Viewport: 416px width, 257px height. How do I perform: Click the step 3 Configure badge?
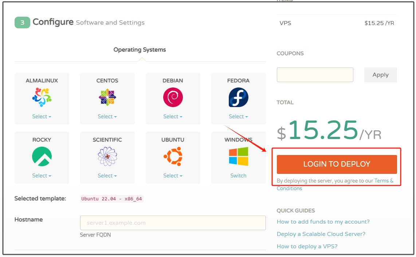coord(22,23)
